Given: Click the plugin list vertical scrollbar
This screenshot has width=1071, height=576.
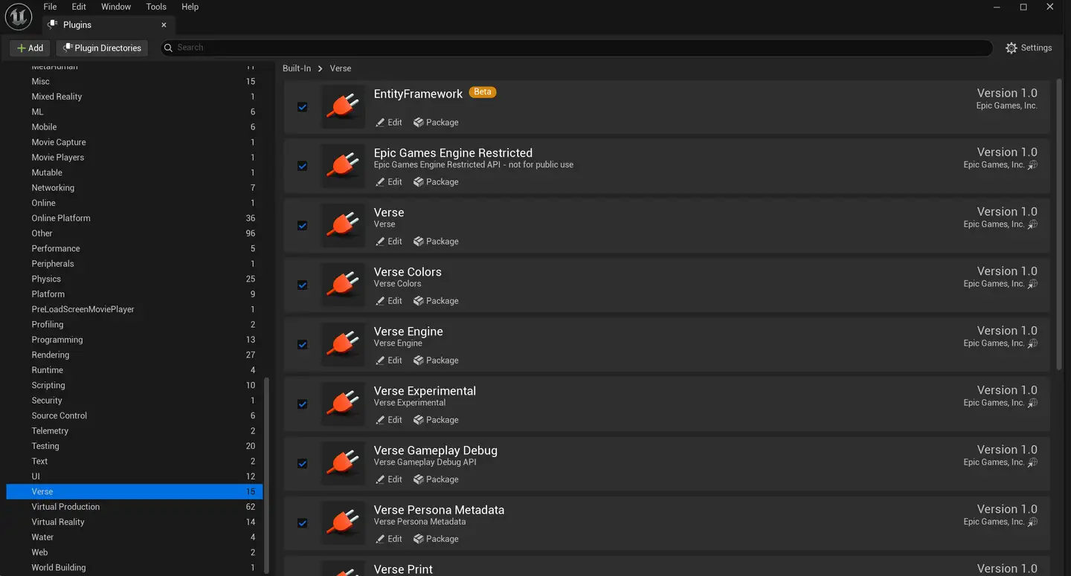Looking at the screenshot, I should pos(1059,225).
